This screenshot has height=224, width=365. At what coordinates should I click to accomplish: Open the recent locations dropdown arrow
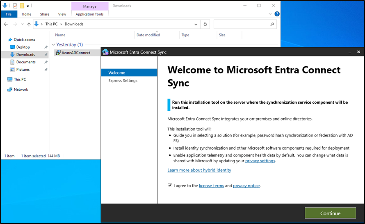pyautogui.click(x=22, y=24)
